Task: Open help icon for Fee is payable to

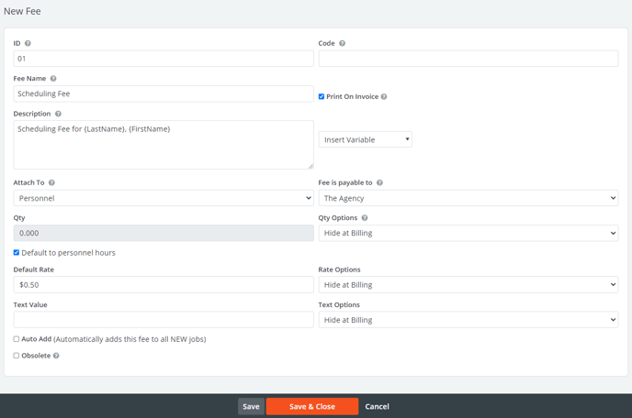Action: 379,182
